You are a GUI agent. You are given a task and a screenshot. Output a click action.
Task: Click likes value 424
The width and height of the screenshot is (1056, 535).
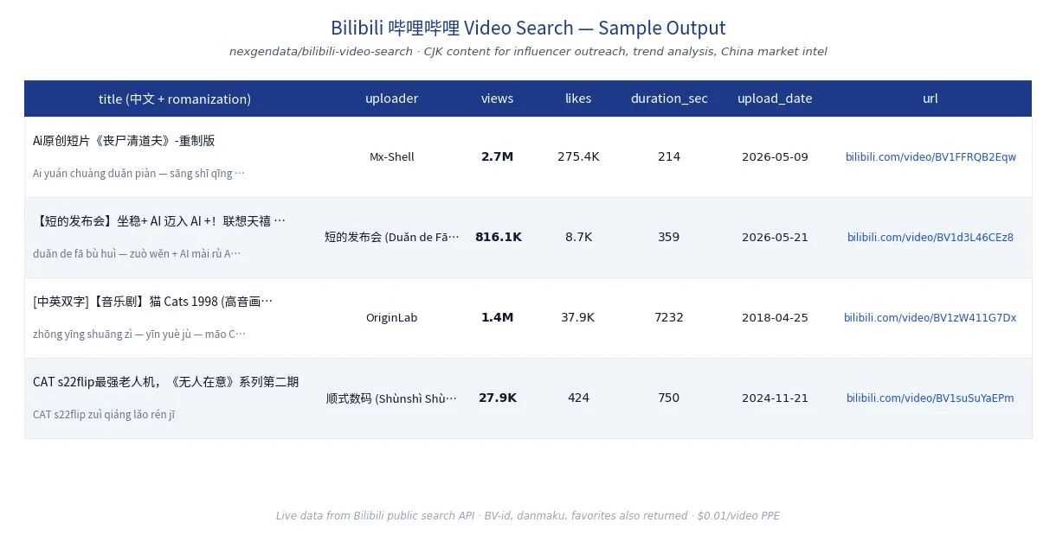[578, 398]
